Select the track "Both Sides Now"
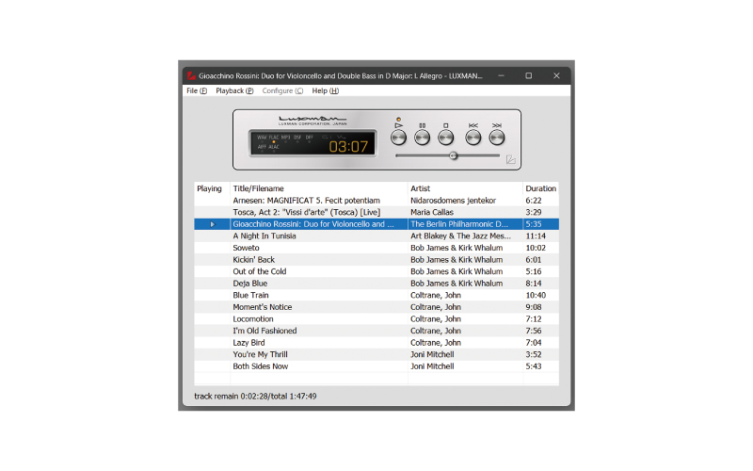 pyautogui.click(x=261, y=366)
